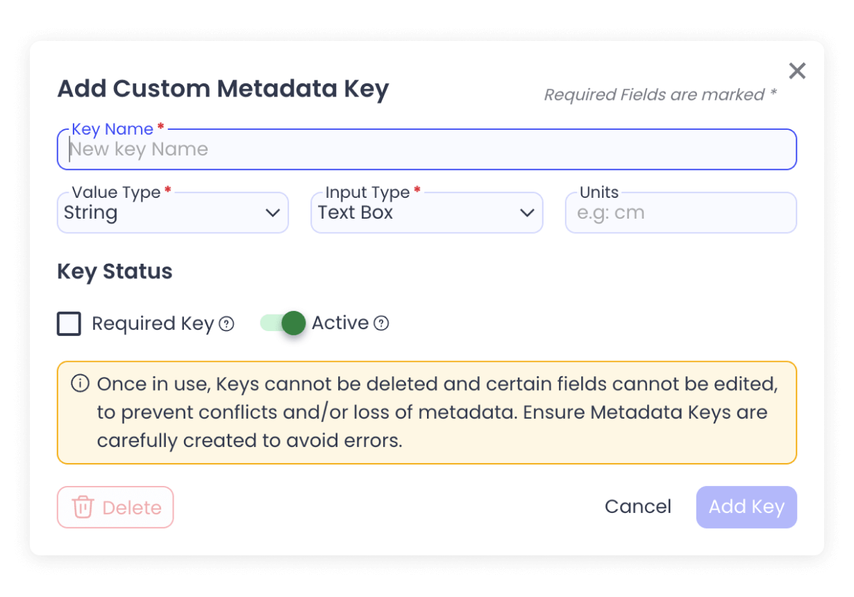The width and height of the screenshot is (854, 597).
Task: Open the Input Type dropdown showing Text Box
Action: coord(426,212)
